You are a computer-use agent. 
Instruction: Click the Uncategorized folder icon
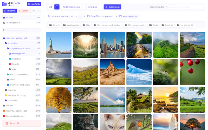tap(4, 23)
